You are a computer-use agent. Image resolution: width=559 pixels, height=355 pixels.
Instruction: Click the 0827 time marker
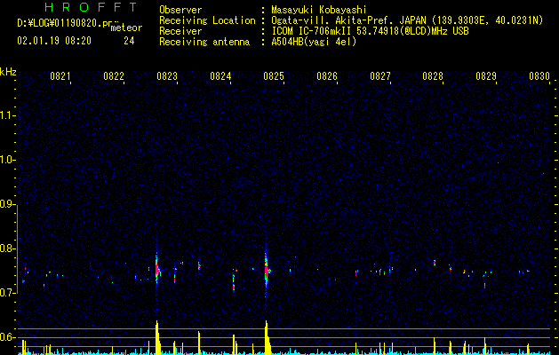pos(380,76)
